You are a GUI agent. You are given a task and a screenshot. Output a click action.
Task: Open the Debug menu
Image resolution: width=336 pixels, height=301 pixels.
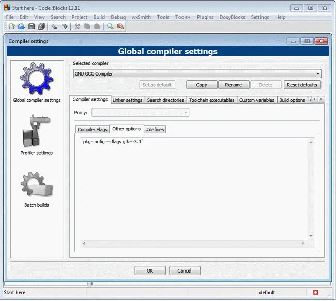(118, 17)
